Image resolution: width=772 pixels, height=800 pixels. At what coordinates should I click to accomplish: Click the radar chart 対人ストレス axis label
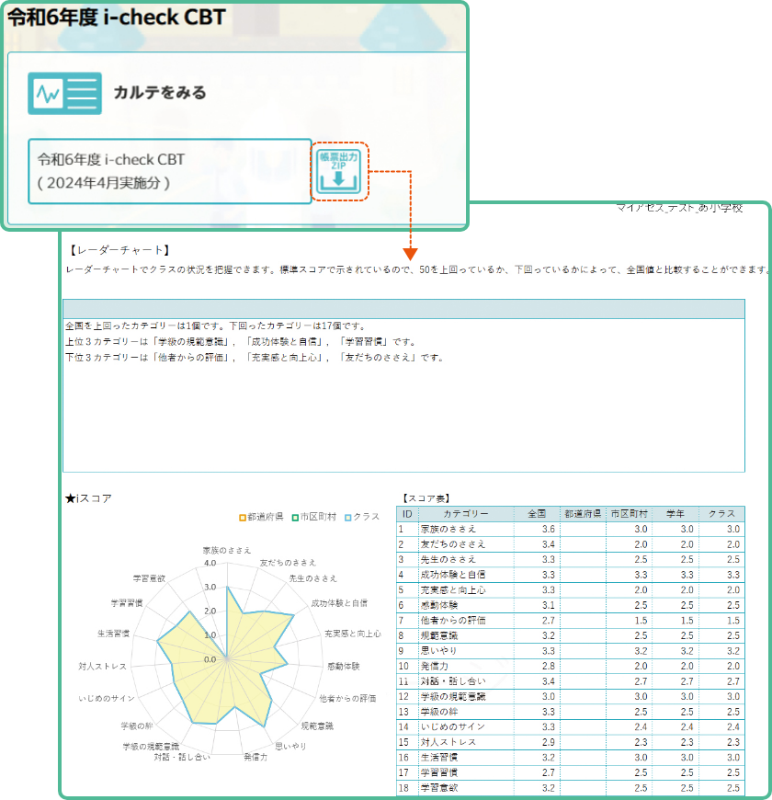pyautogui.click(x=103, y=667)
